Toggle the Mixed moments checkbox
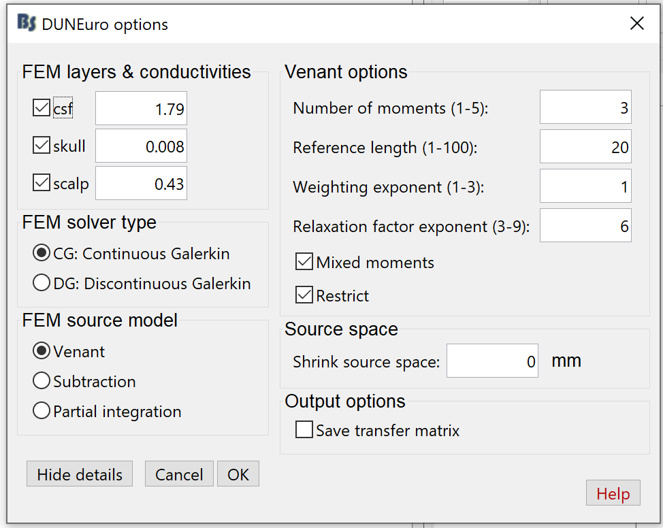Image resolution: width=663 pixels, height=528 pixels. click(x=304, y=262)
